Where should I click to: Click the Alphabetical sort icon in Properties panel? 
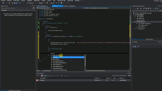pyautogui.click(x=136, y=47)
